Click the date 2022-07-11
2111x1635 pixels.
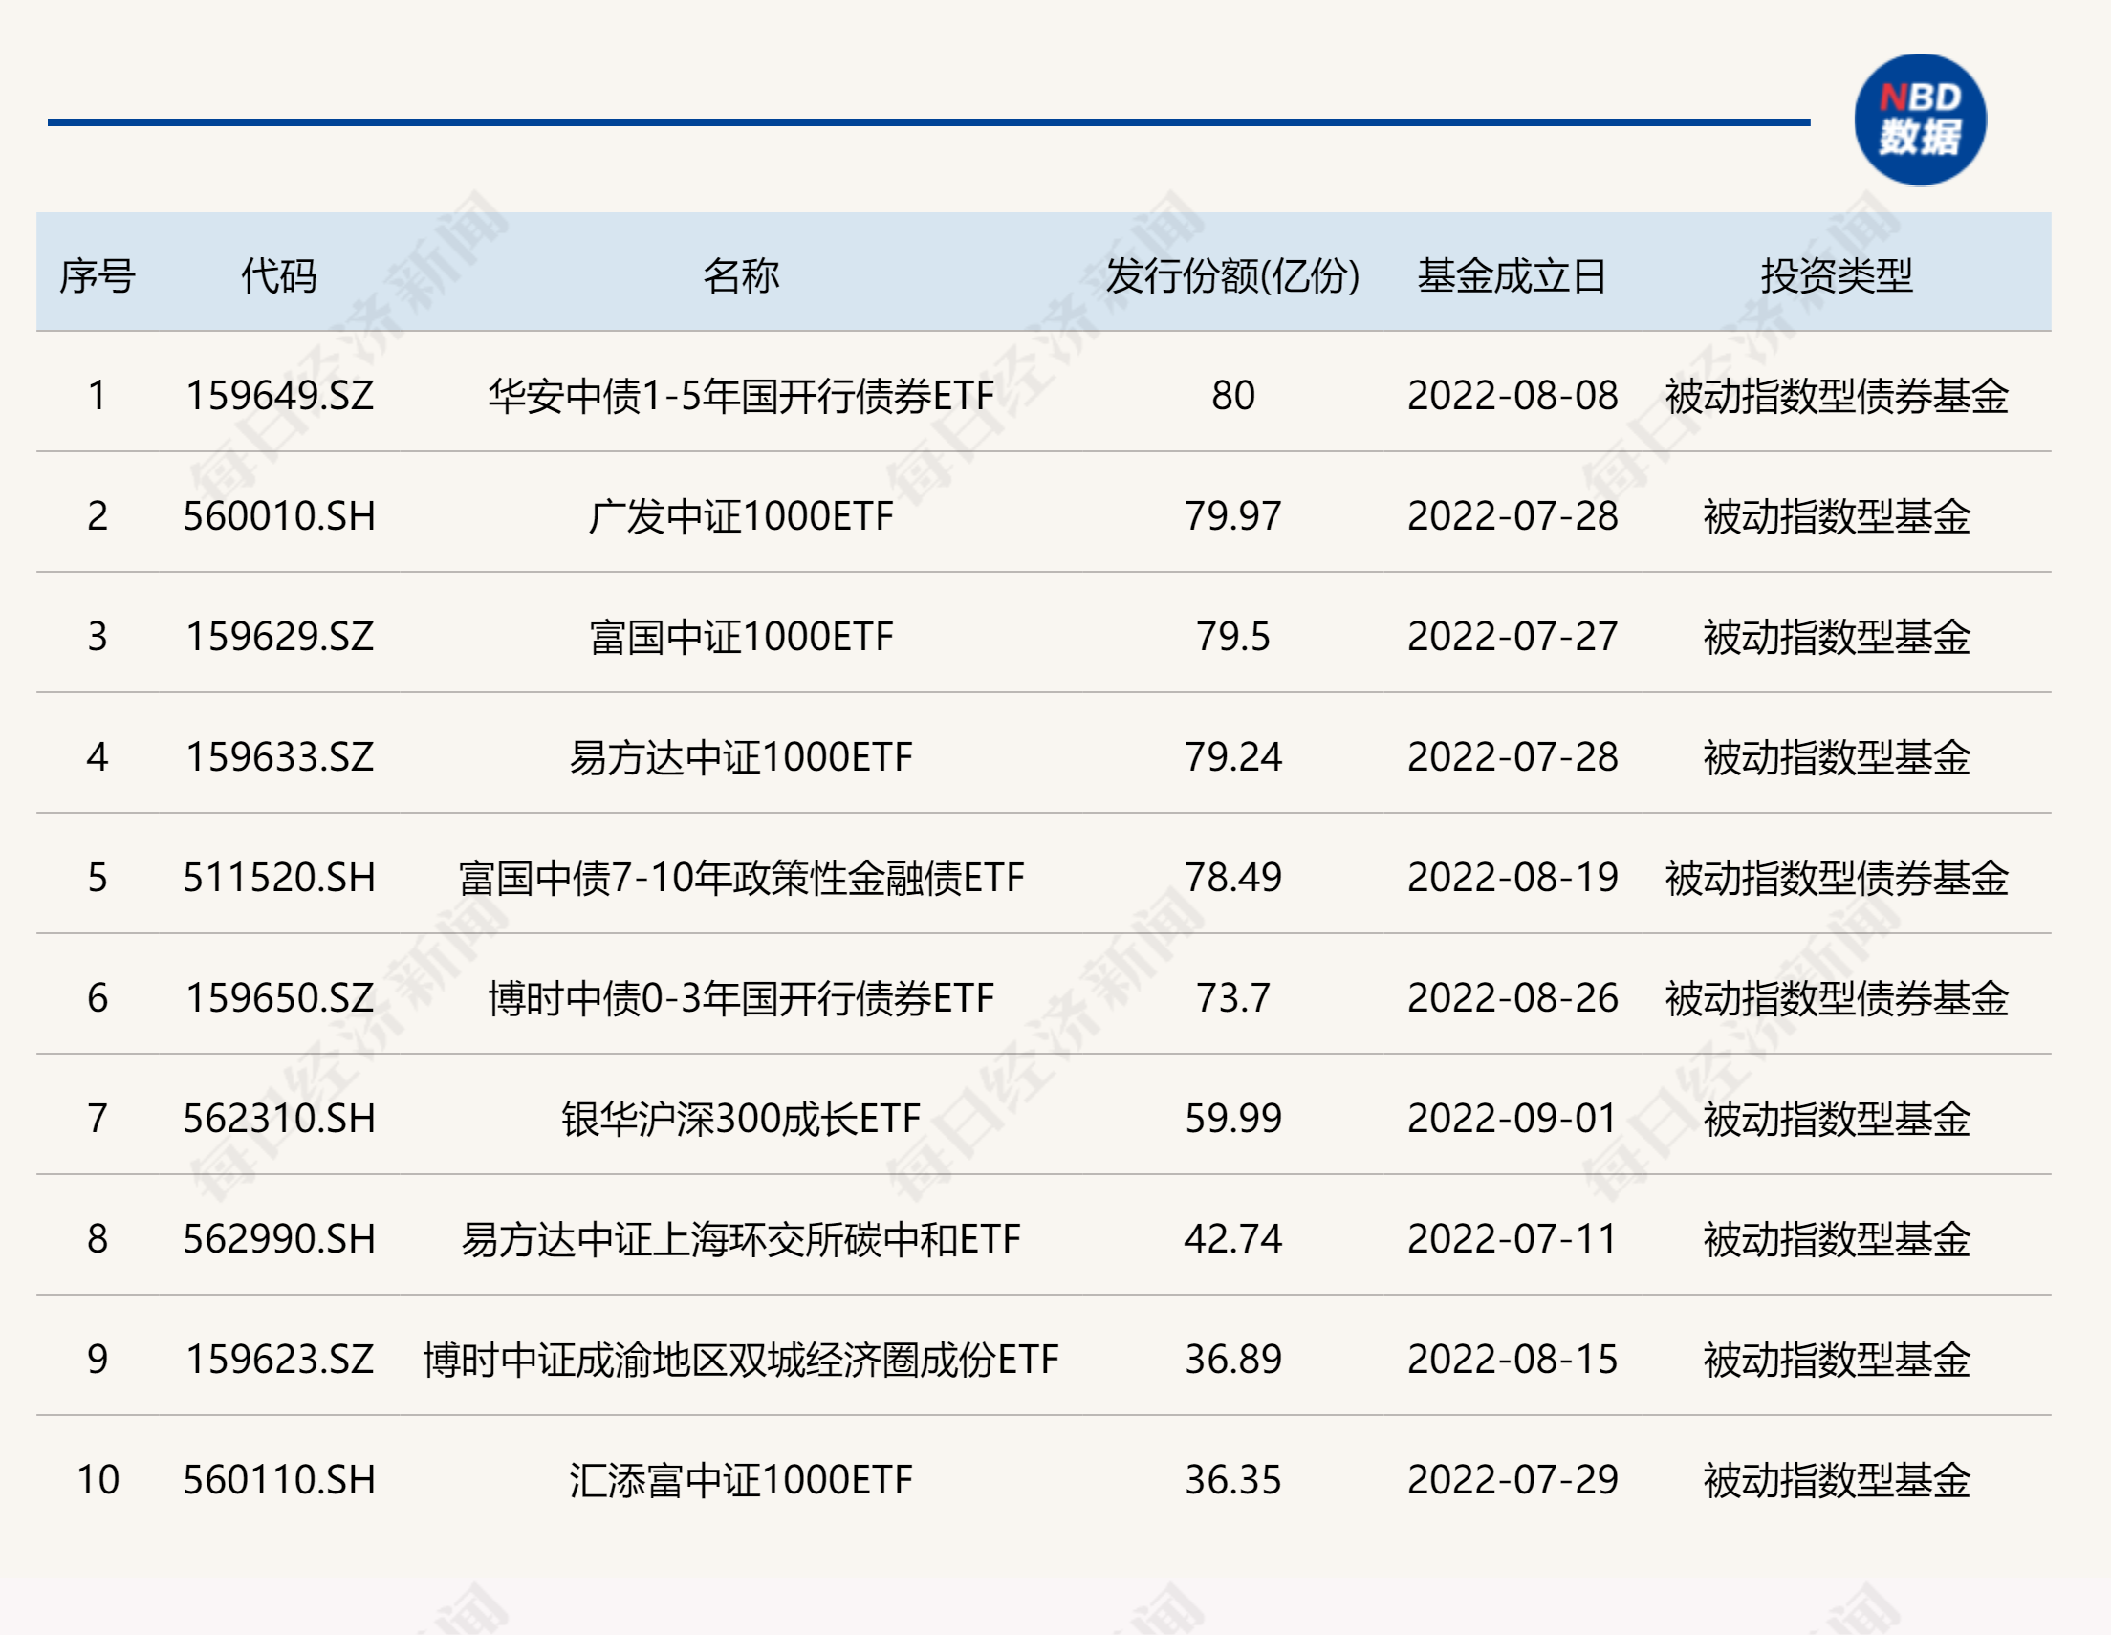click(1513, 1238)
